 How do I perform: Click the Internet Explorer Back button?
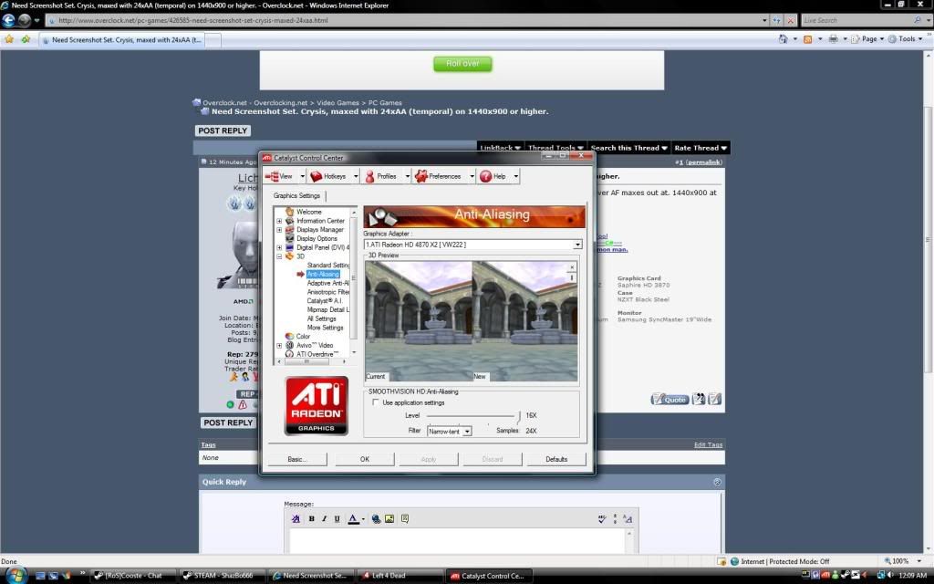point(8,20)
